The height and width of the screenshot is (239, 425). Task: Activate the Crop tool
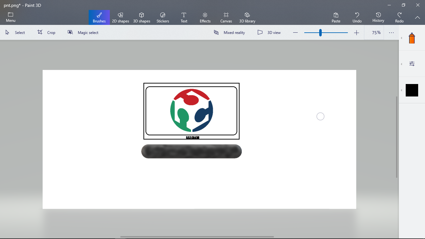coord(47,32)
